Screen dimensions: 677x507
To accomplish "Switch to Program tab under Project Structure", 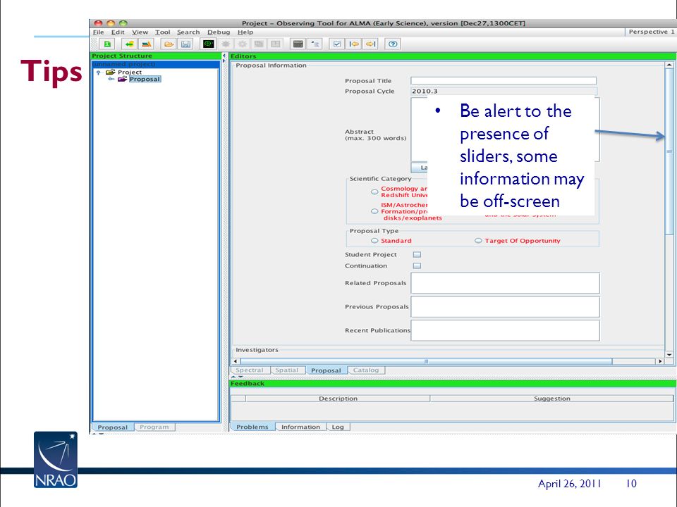I will click(154, 427).
